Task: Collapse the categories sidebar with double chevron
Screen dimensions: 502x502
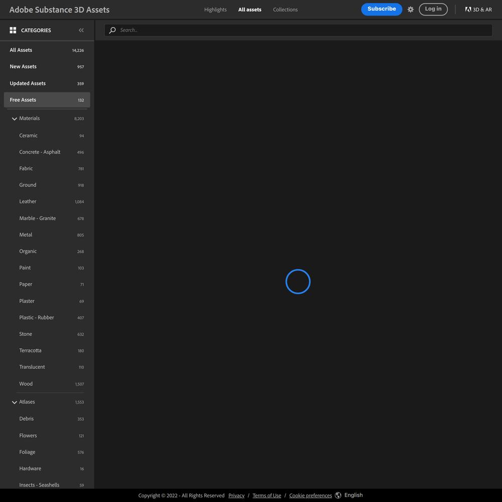Action: click(x=81, y=30)
